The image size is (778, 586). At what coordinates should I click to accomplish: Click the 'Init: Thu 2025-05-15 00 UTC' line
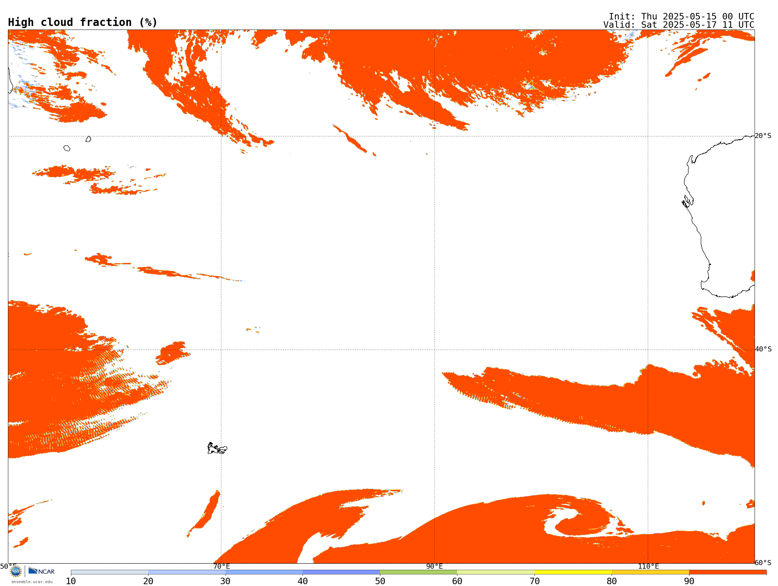pos(681,17)
